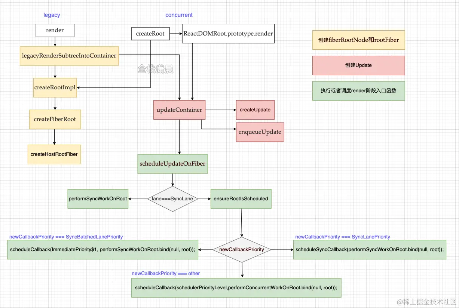Image resolution: width=459 pixels, height=308 pixels.
Task: Select the performSyncWorkOnRoot box
Action: pos(98,198)
